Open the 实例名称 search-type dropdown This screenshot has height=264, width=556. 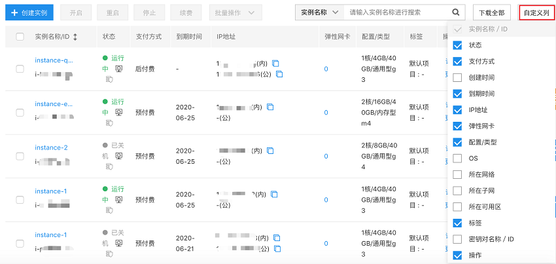[319, 12]
